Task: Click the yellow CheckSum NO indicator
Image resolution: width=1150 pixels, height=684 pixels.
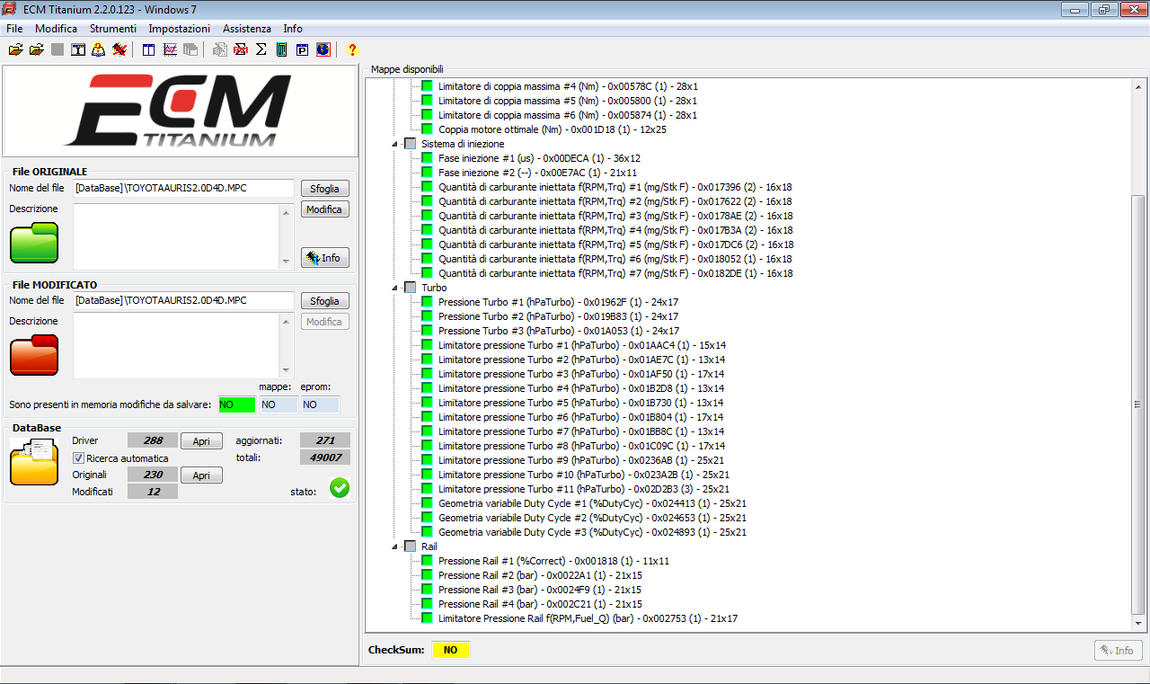Action: click(450, 650)
